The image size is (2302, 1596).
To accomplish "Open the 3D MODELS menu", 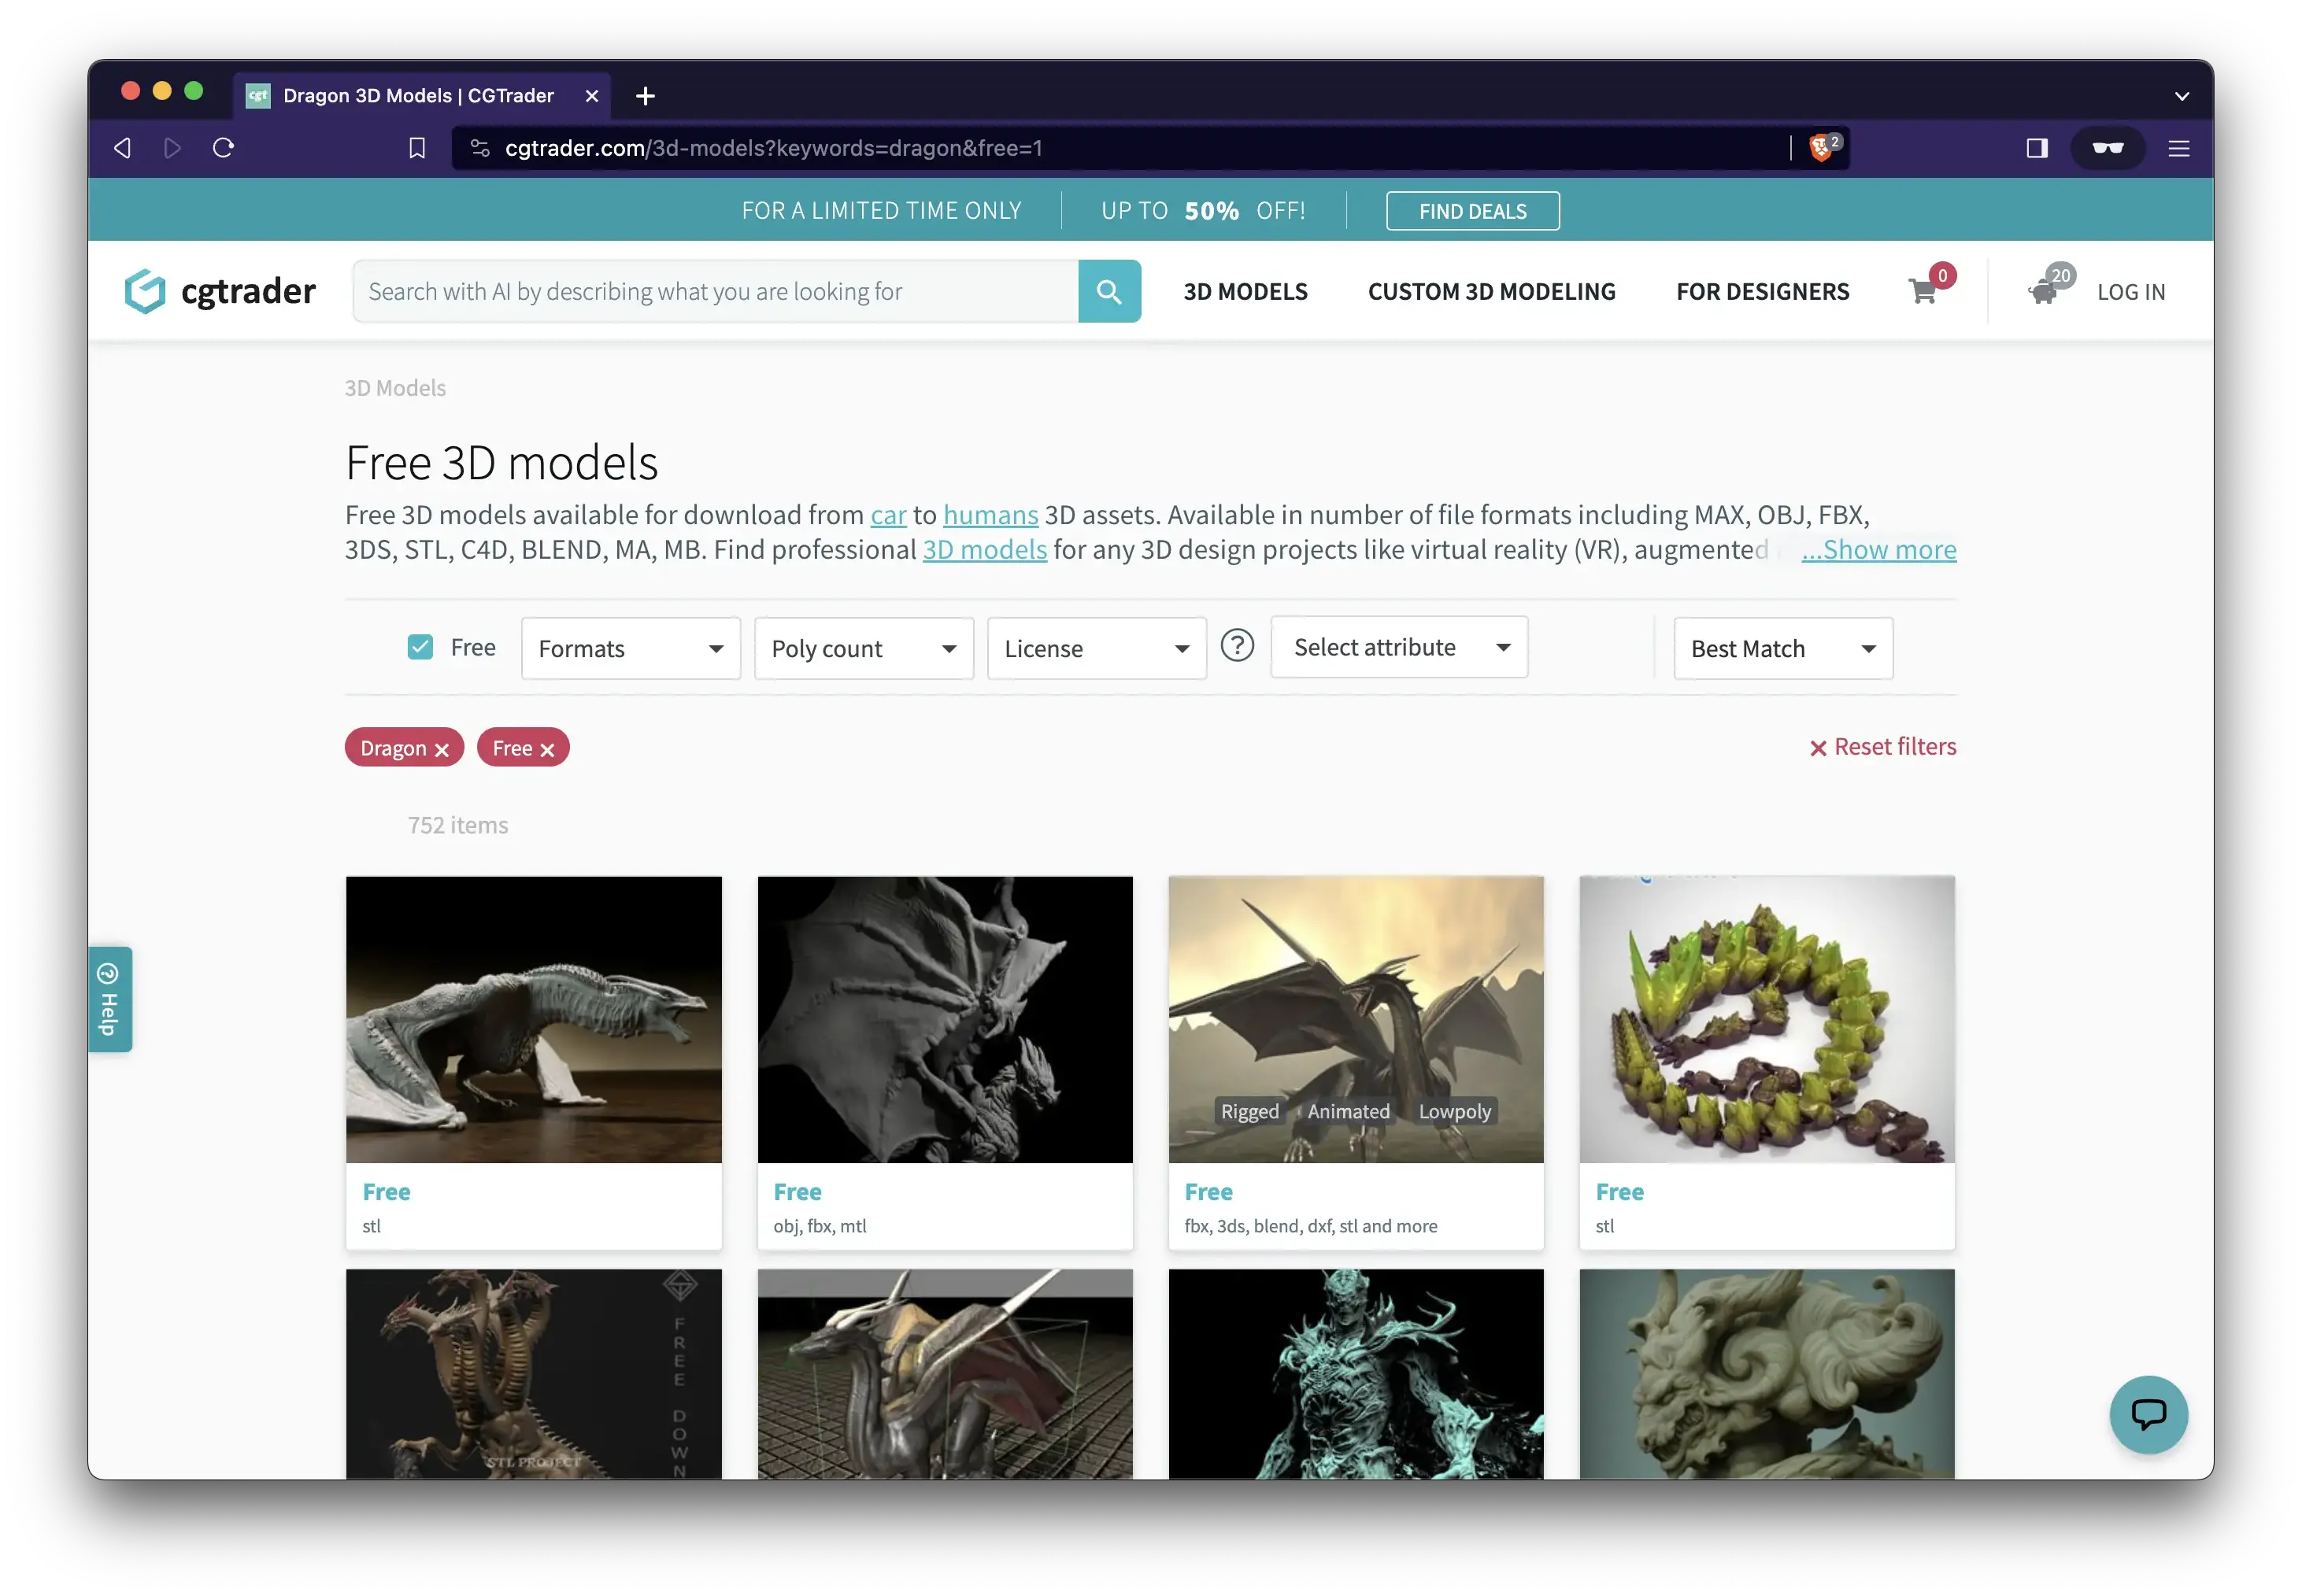I will click(x=1245, y=291).
